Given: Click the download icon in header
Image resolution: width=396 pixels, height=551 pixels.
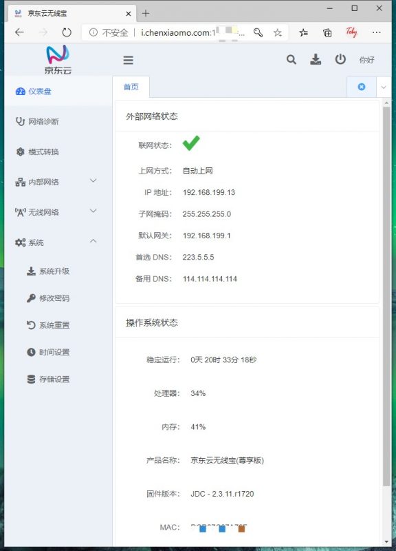Looking at the screenshot, I should tap(316, 59).
